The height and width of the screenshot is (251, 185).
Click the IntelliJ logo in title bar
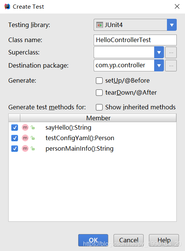(7, 6)
